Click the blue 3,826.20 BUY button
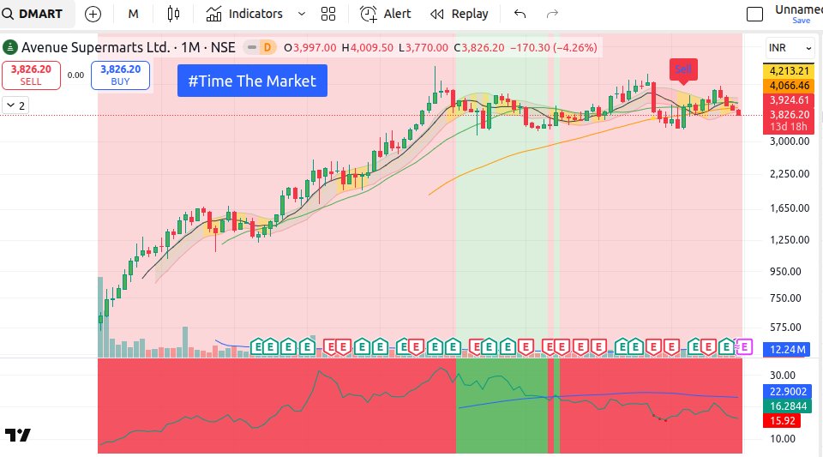Image resolution: width=823 pixels, height=457 pixels. (120, 75)
